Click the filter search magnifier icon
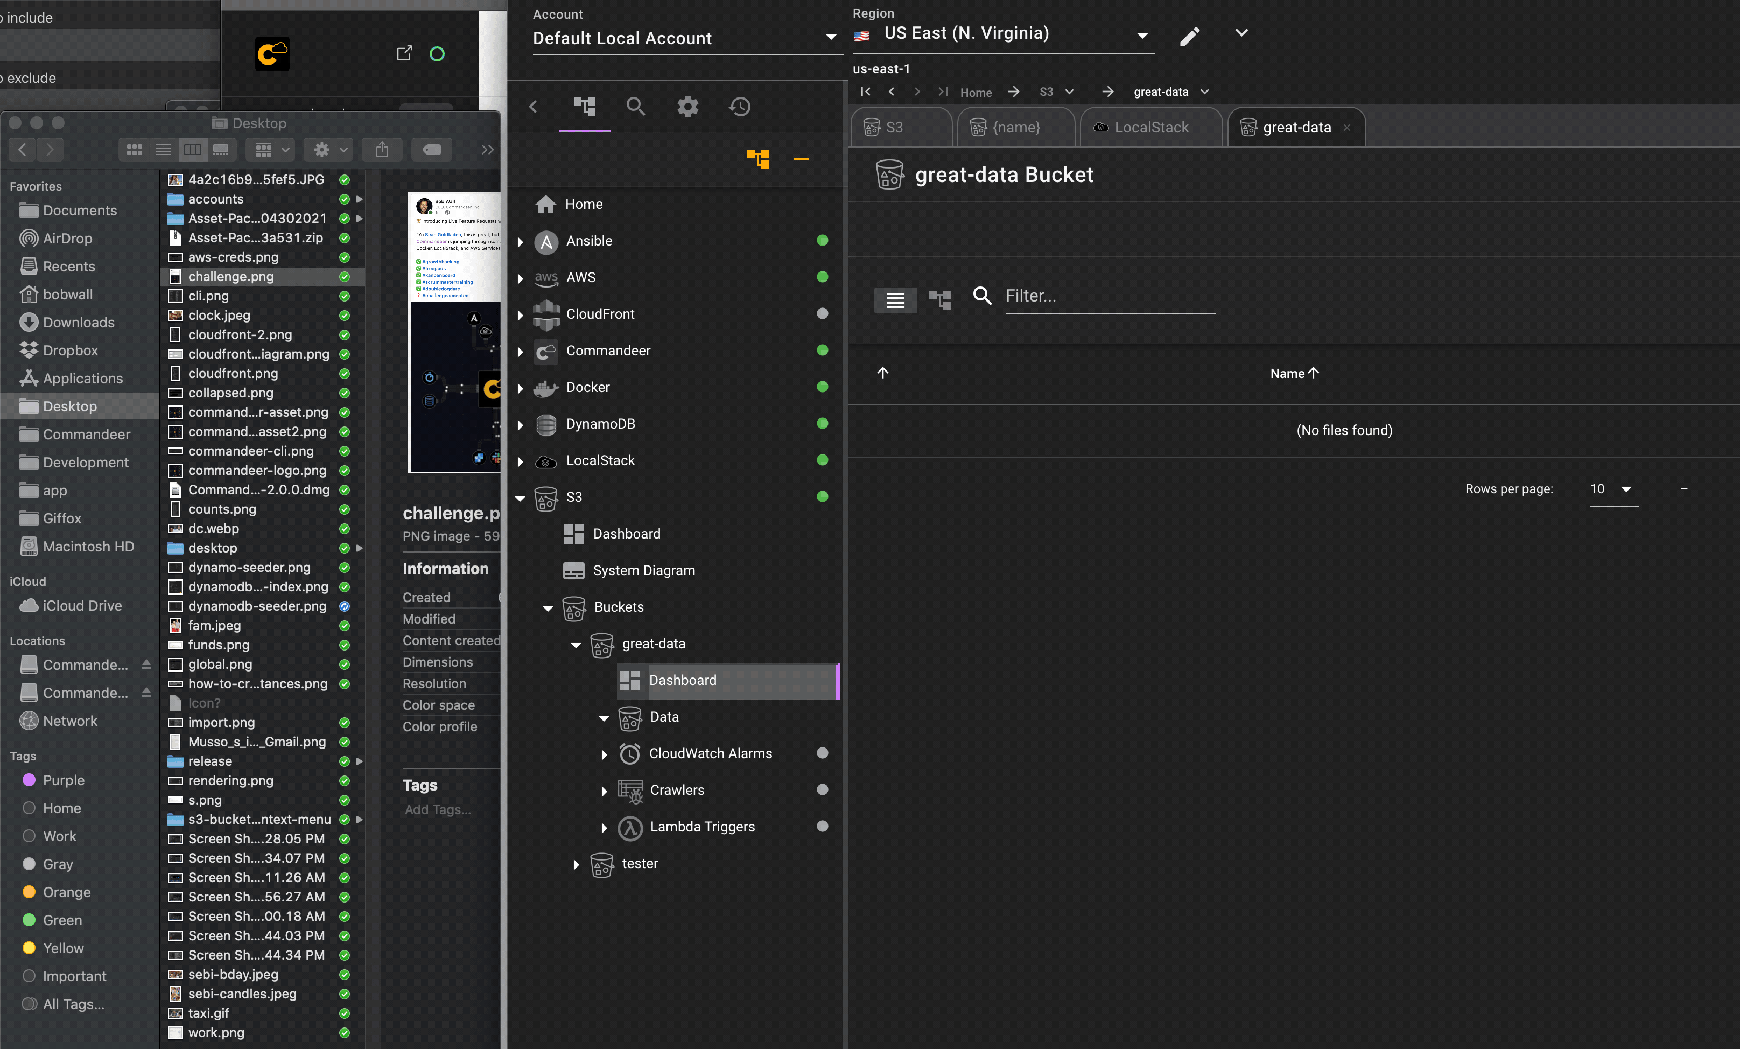Viewport: 1740px width, 1049px height. (x=983, y=295)
